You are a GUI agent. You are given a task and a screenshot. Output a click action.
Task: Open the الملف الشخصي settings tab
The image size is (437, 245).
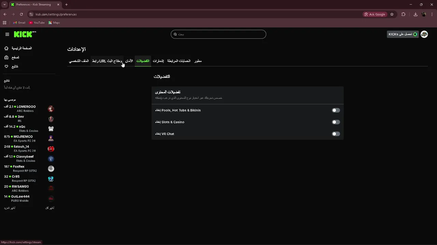click(79, 61)
